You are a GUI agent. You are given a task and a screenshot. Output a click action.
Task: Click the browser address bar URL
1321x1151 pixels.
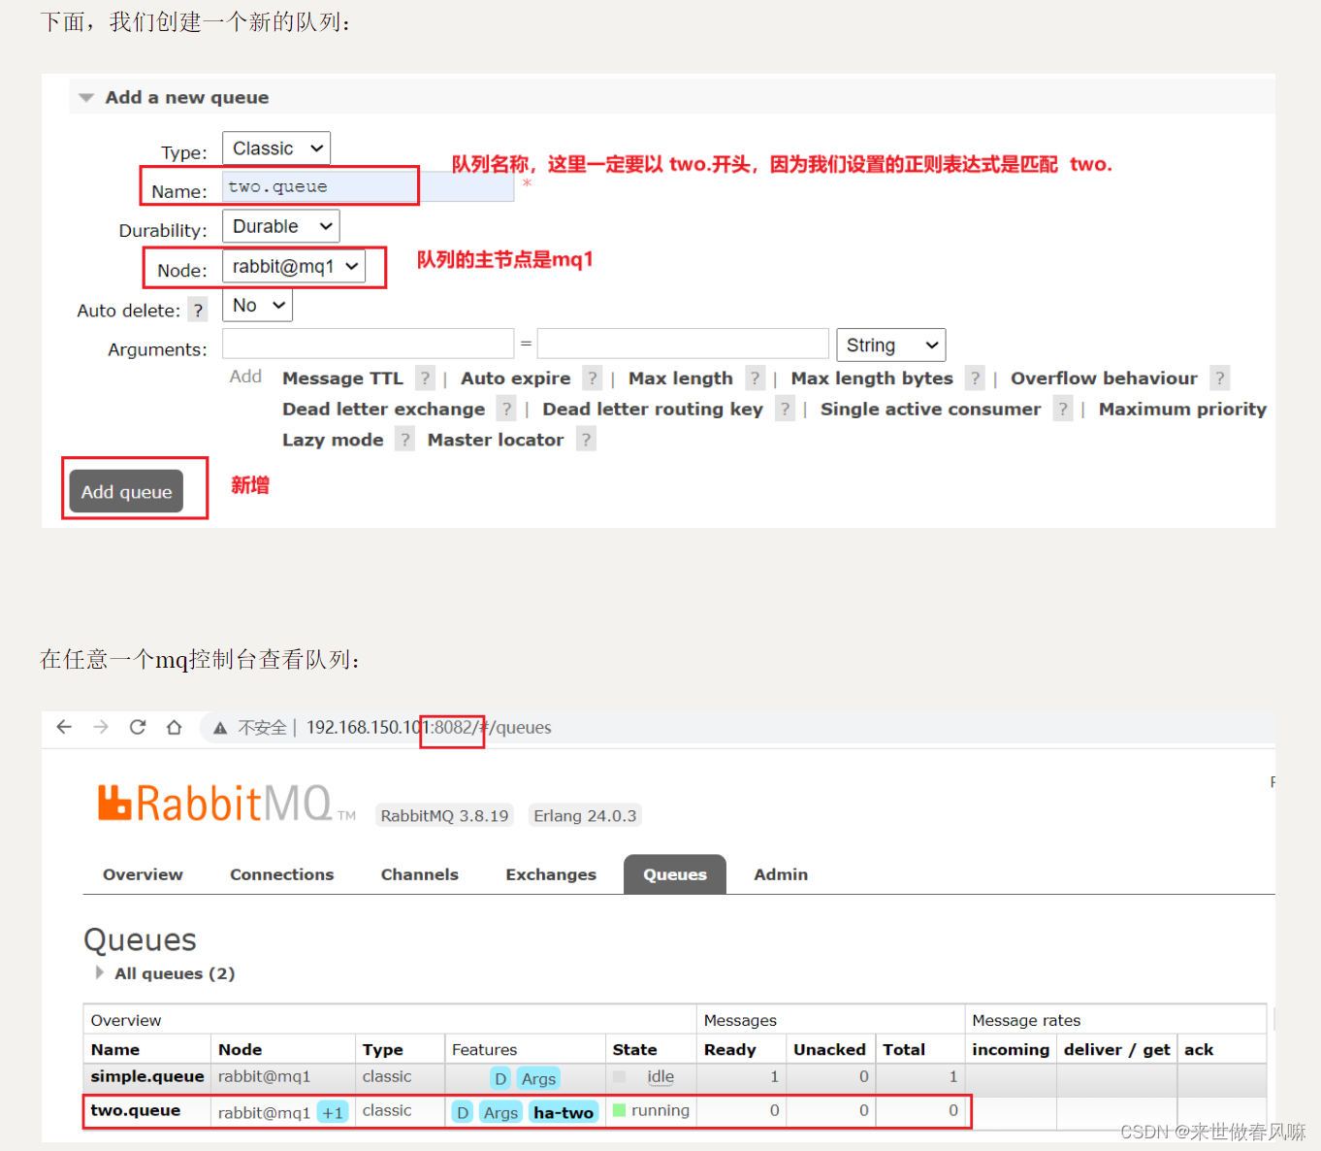(x=429, y=728)
